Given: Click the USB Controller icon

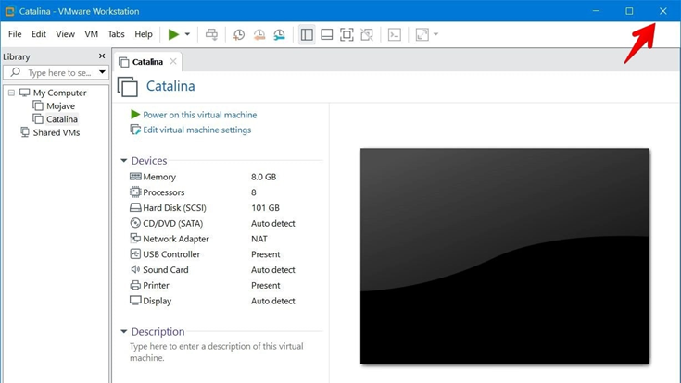Looking at the screenshot, I should pos(135,253).
